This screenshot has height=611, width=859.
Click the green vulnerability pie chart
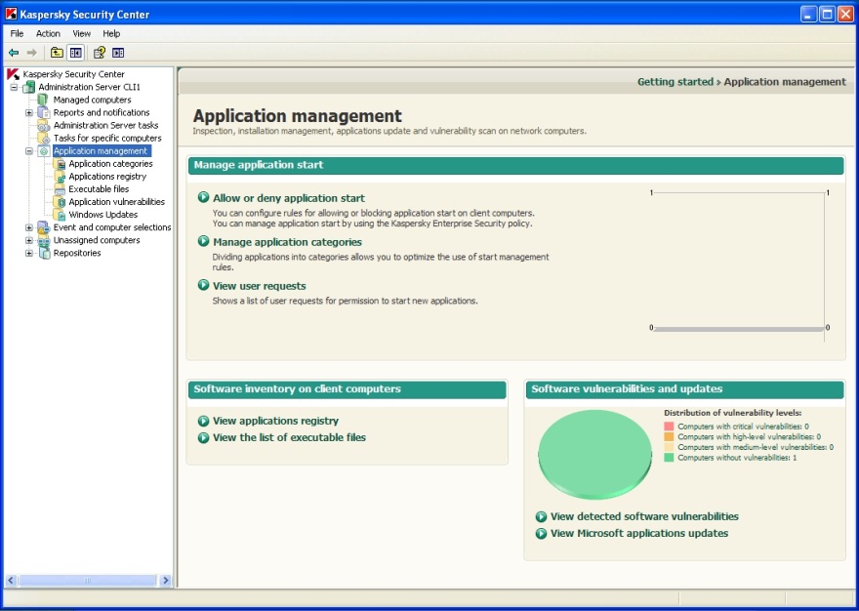(594, 454)
